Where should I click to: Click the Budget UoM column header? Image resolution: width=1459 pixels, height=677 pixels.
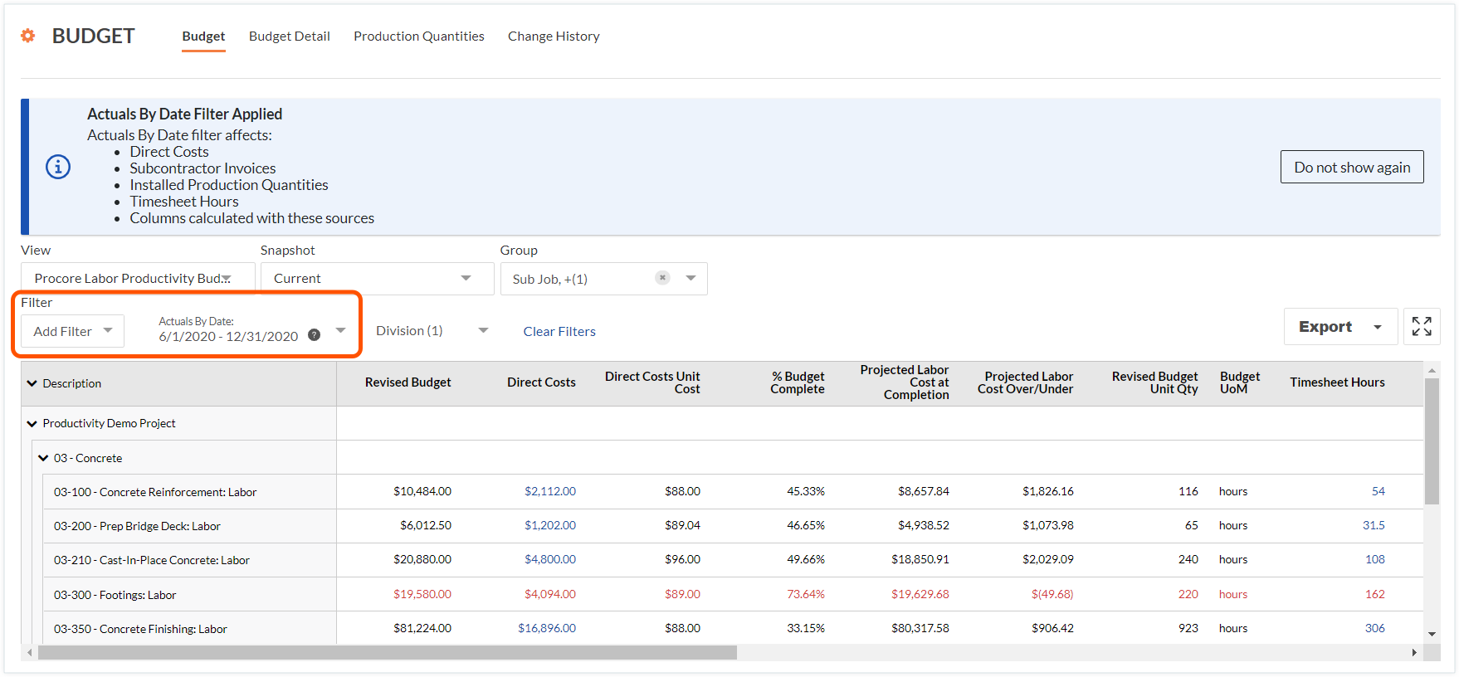tap(1240, 382)
